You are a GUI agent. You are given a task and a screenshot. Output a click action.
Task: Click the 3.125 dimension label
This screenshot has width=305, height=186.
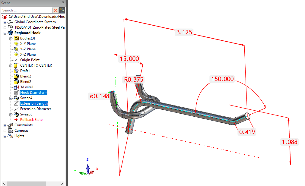[x=184, y=33]
